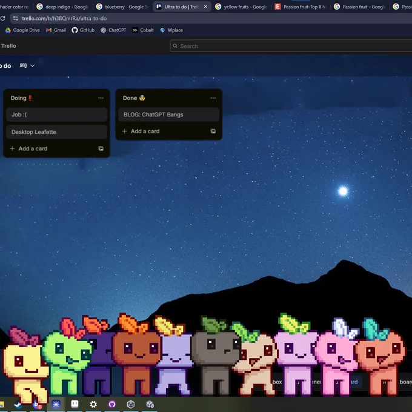412x412 pixels.
Task: Switch to Passion fruit Google tab
Action: 360,7
